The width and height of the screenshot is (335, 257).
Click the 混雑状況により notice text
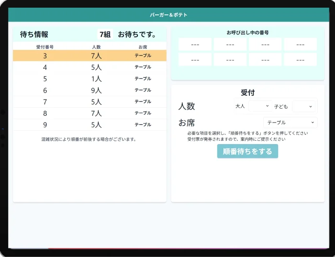point(89,139)
